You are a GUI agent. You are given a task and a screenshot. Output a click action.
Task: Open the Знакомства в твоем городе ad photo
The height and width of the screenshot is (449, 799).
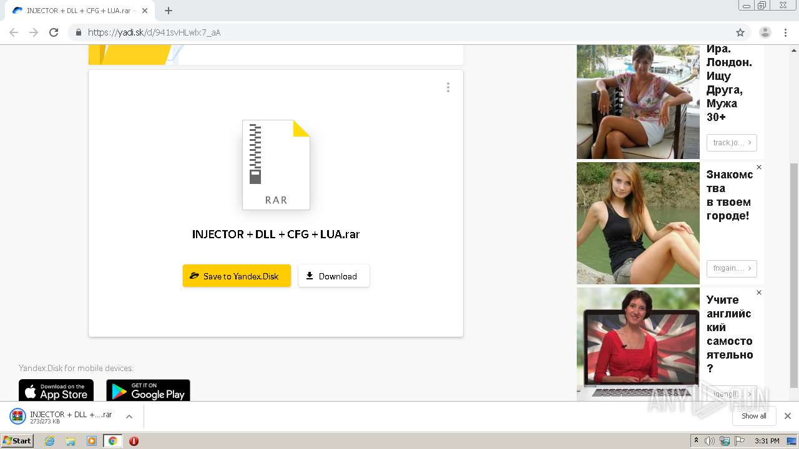click(x=638, y=223)
